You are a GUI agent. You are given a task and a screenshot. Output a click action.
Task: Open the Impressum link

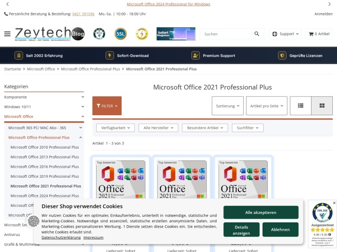(x=93, y=237)
